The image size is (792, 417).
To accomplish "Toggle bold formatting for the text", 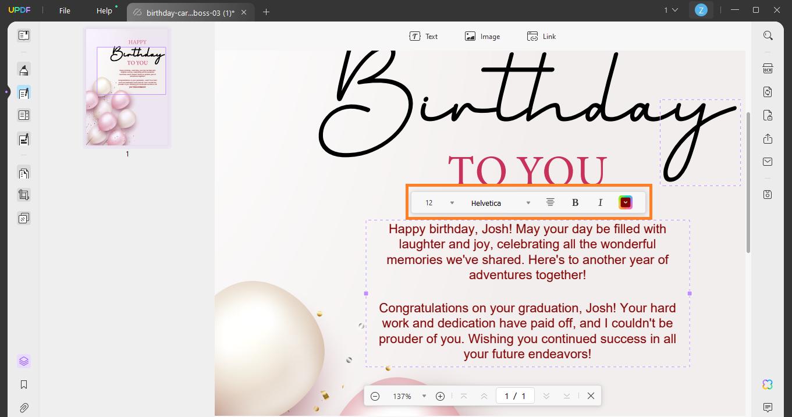I will pos(575,202).
